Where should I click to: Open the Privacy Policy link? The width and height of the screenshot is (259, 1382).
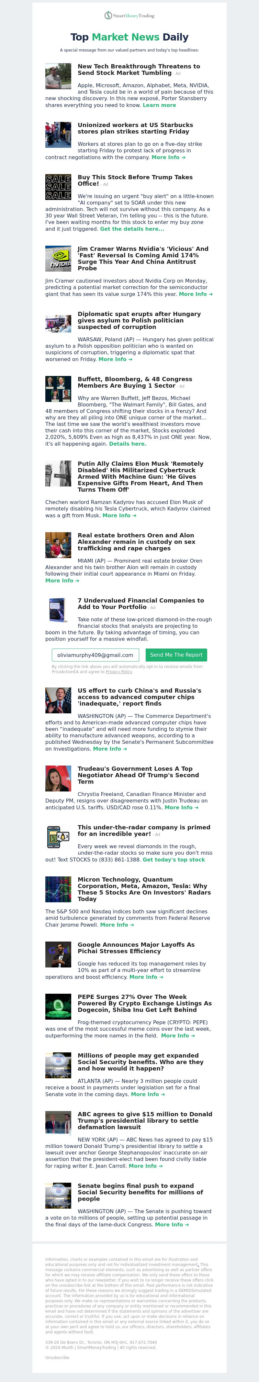tap(119, 672)
